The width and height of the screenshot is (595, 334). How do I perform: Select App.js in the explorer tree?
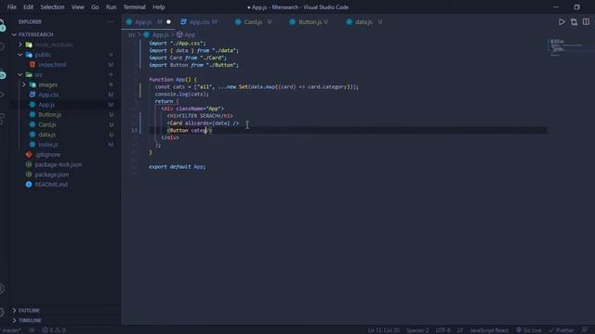click(46, 105)
